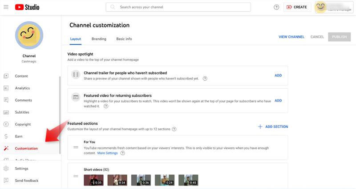
Task: Click the Comments speech icon
Action: click(6, 100)
